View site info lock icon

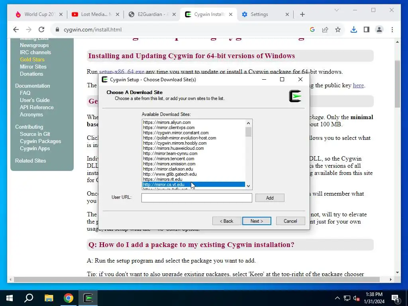tap(57, 29)
